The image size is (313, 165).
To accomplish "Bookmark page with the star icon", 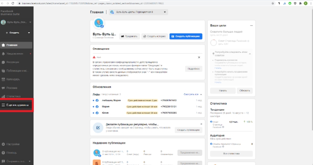I will tap(273, 3).
